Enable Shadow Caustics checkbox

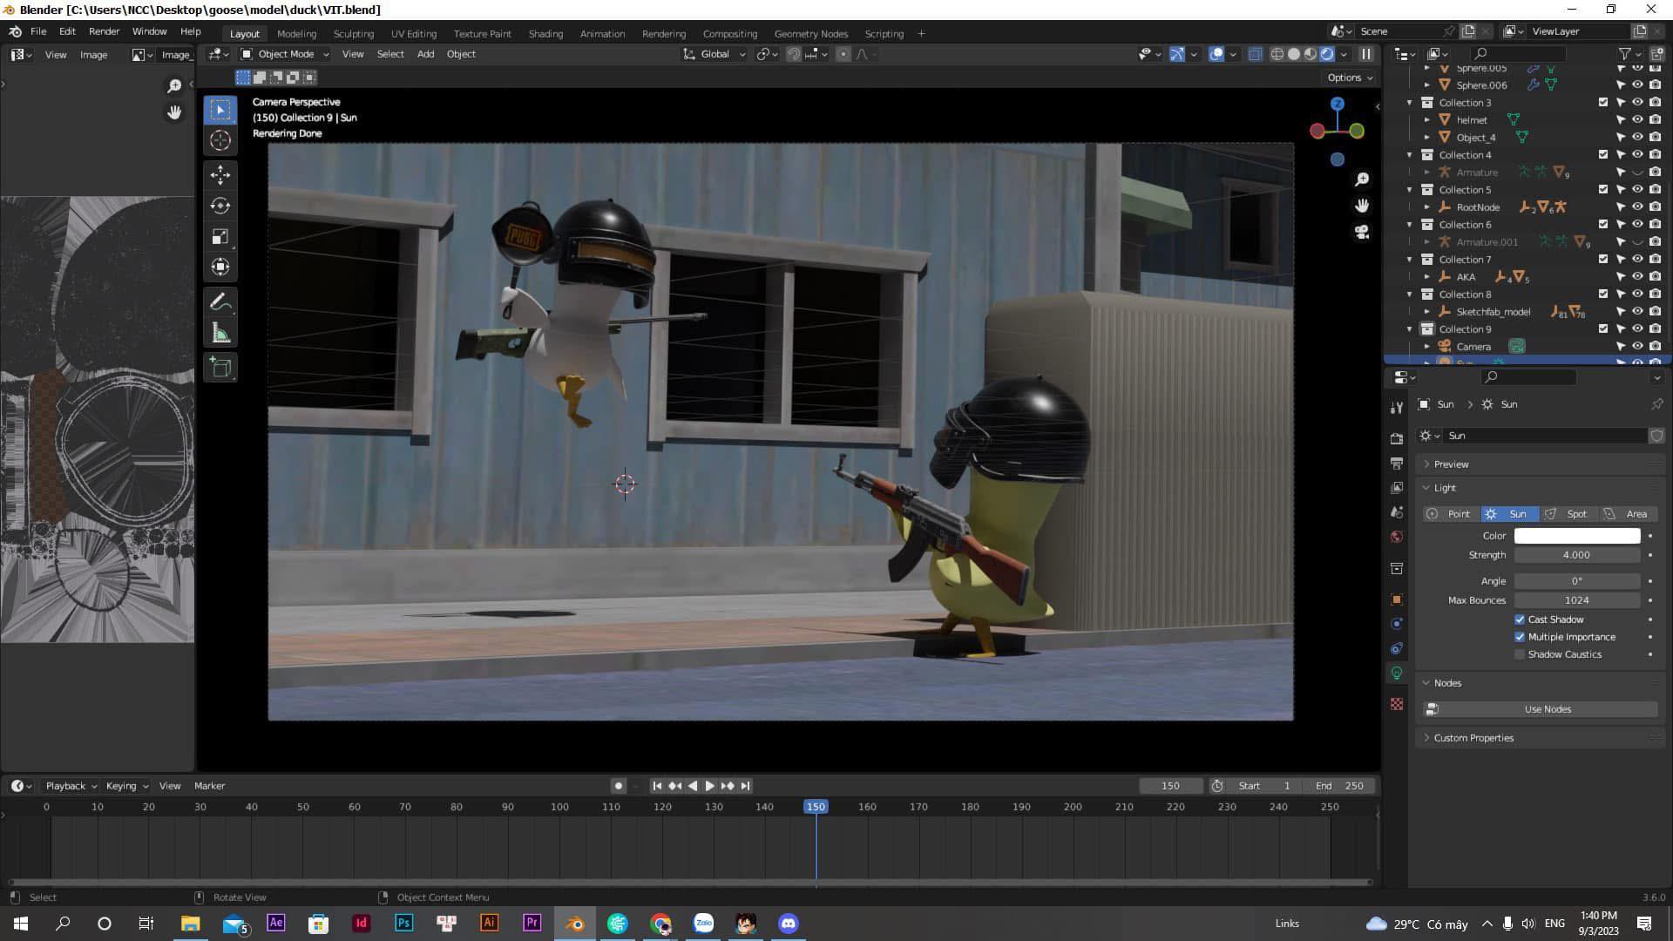1520,654
